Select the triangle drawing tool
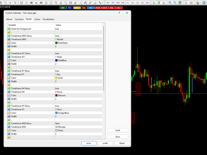The width and height of the screenshot is (207, 155). [x=36, y=3]
